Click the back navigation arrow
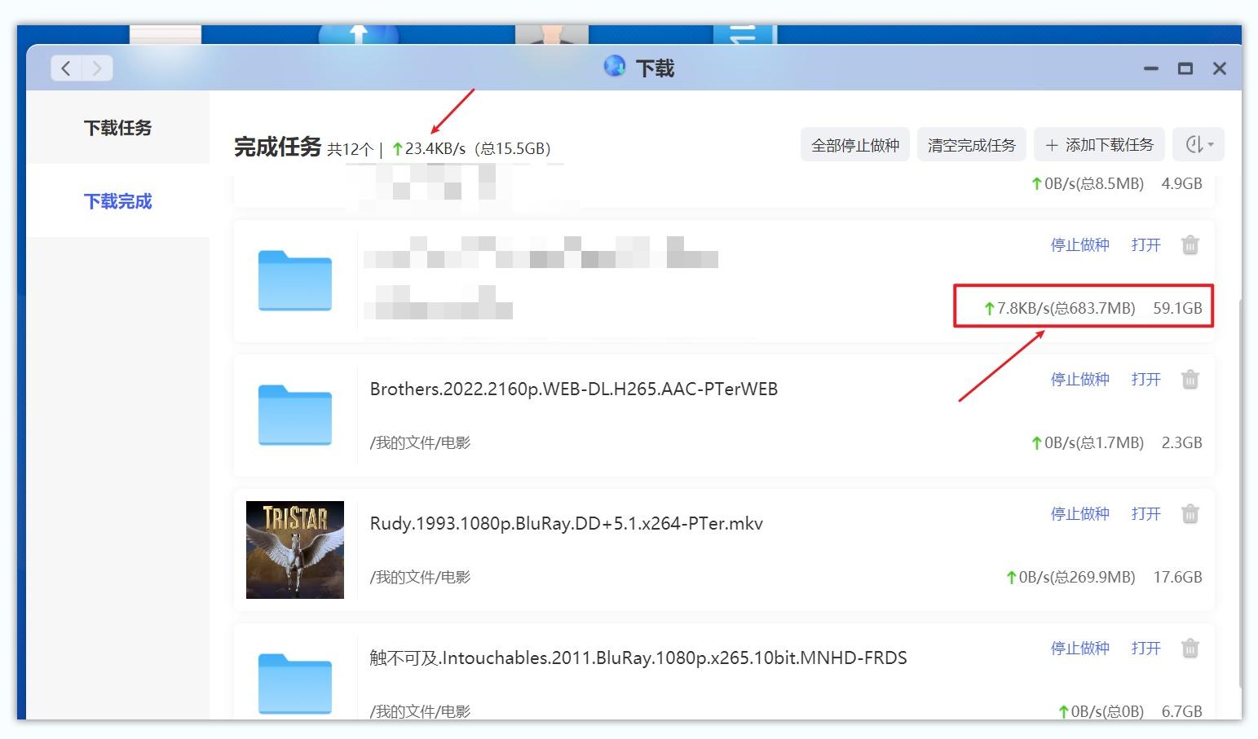The image size is (1258, 739). (66, 68)
